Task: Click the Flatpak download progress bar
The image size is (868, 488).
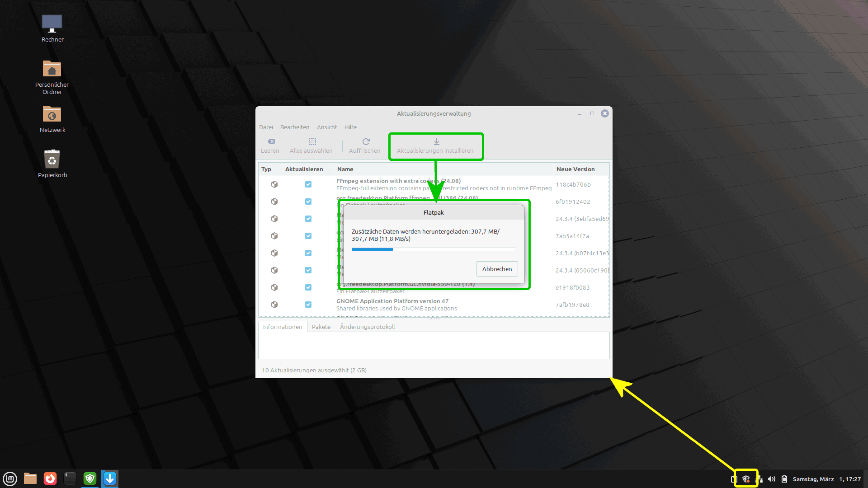Action: (x=434, y=249)
